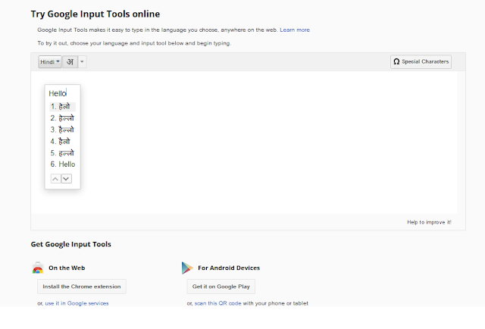Open the Hindi language dropdown

click(49, 62)
